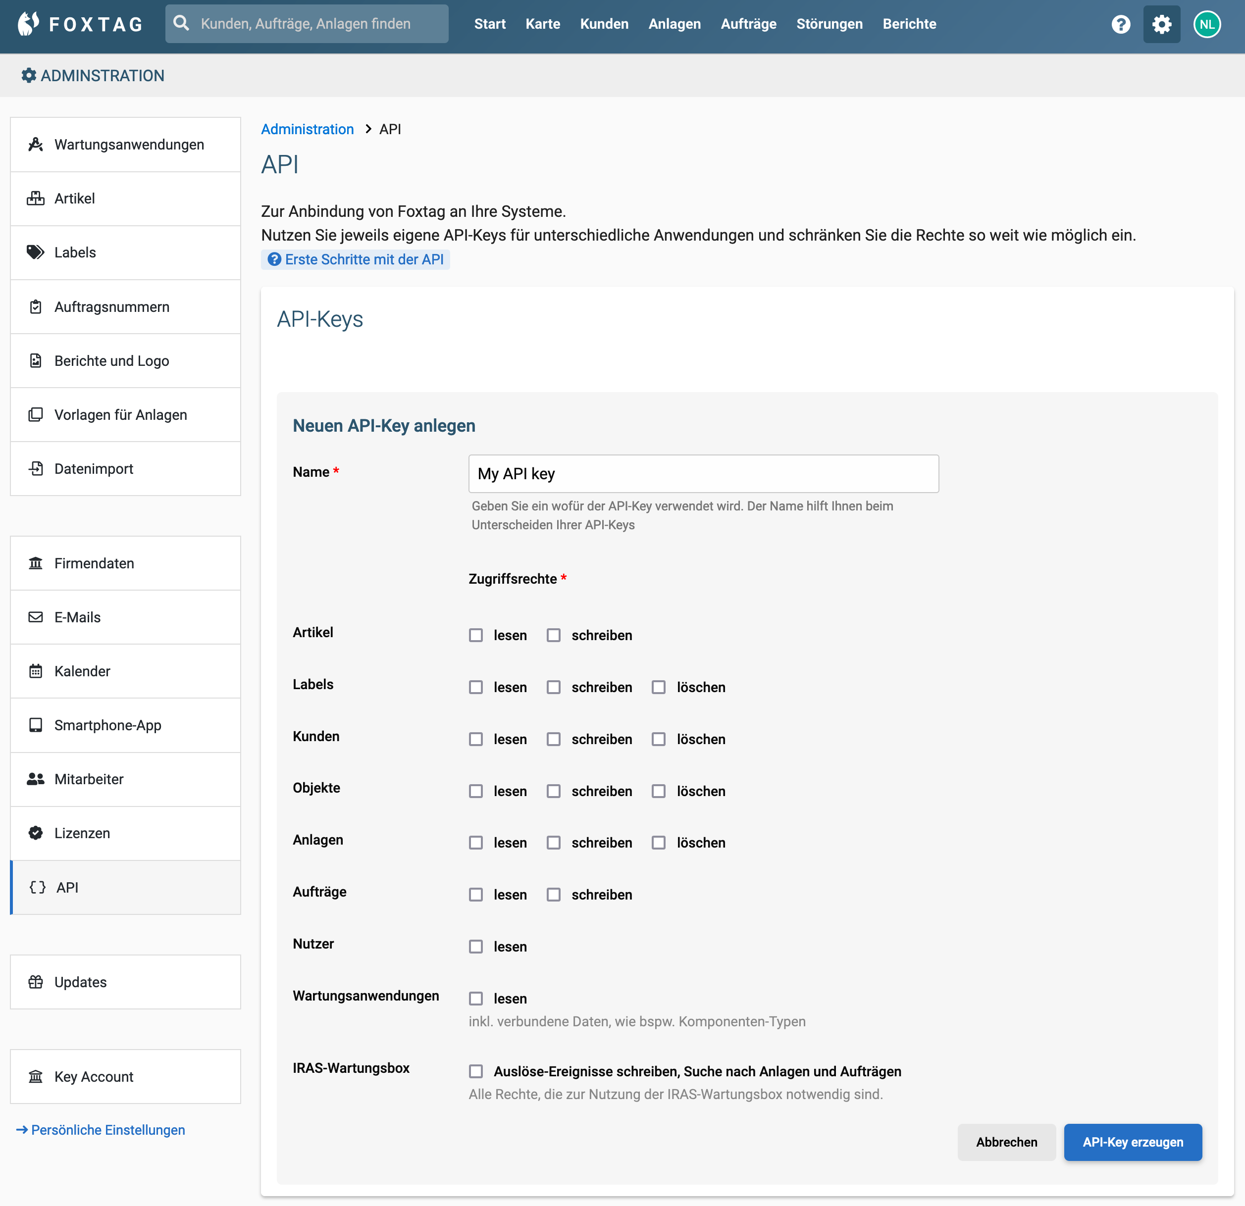Enable lesen permission for Artikel

pos(476,634)
